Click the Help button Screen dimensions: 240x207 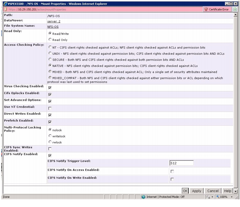click(x=228, y=191)
